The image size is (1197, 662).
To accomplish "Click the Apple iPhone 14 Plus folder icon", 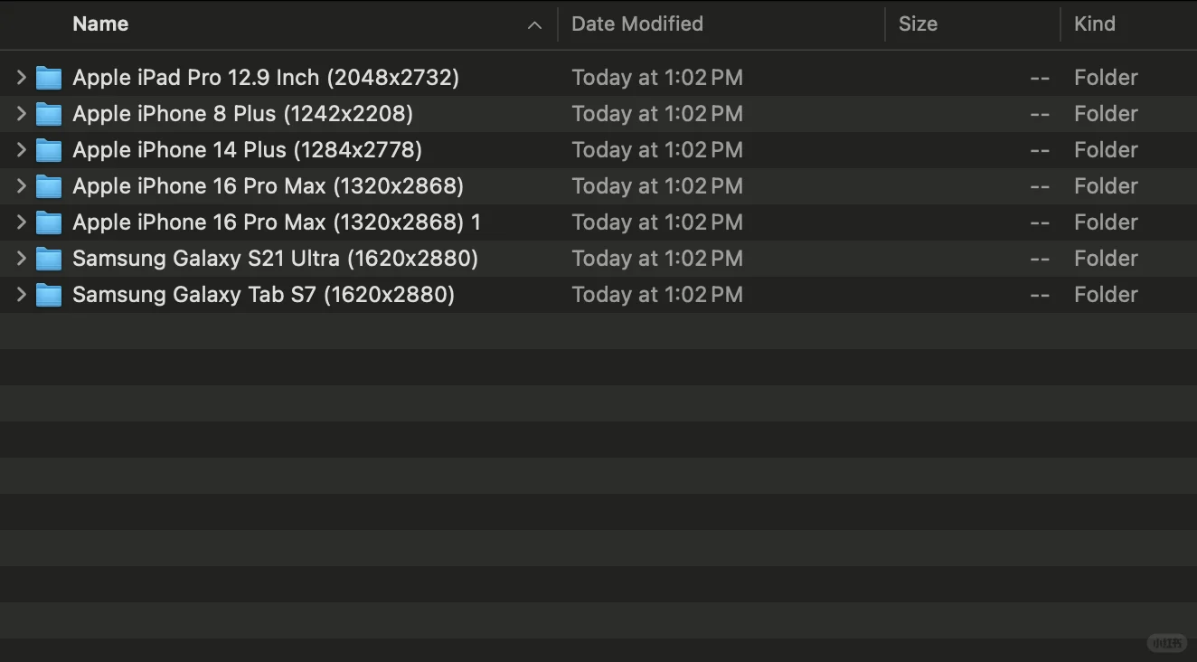I will point(49,150).
